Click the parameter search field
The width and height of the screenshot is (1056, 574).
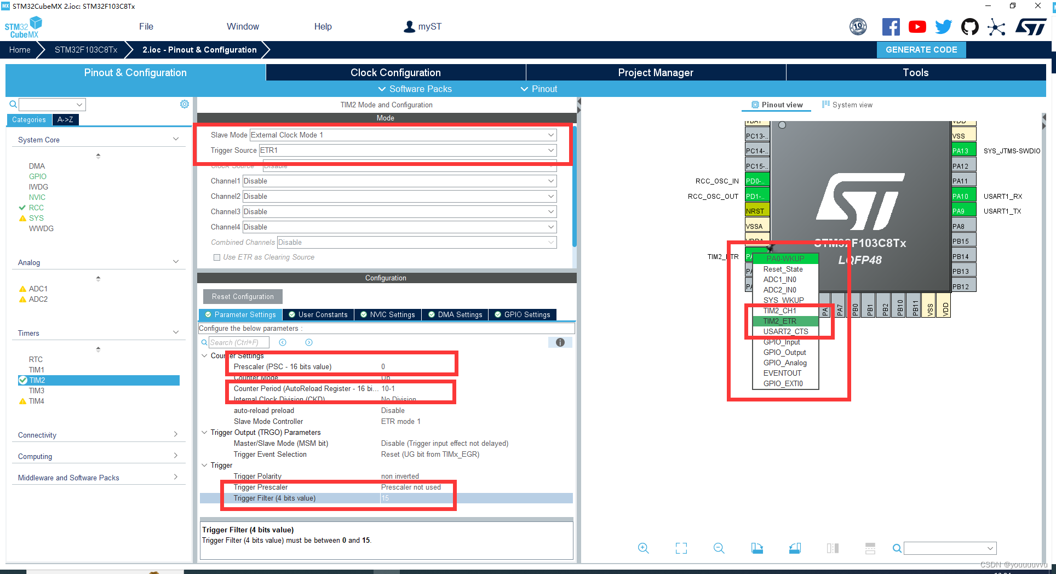click(x=239, y=342)
